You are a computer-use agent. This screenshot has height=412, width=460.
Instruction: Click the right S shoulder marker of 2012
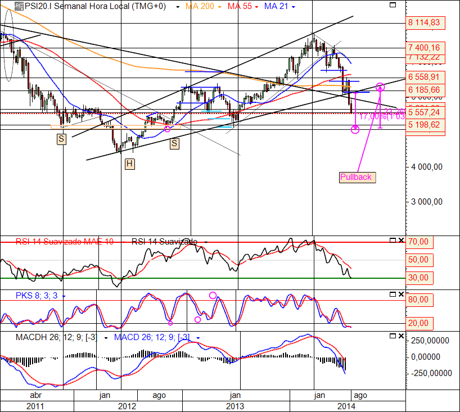174,143
